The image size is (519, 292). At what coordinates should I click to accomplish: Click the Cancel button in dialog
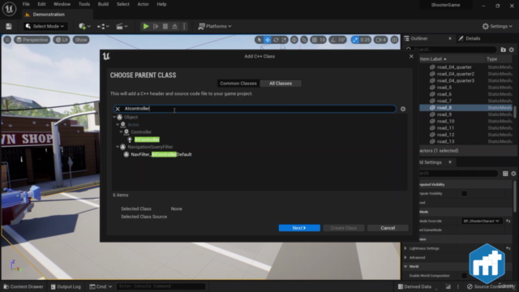pyautogui.click(x=388, y=228)
